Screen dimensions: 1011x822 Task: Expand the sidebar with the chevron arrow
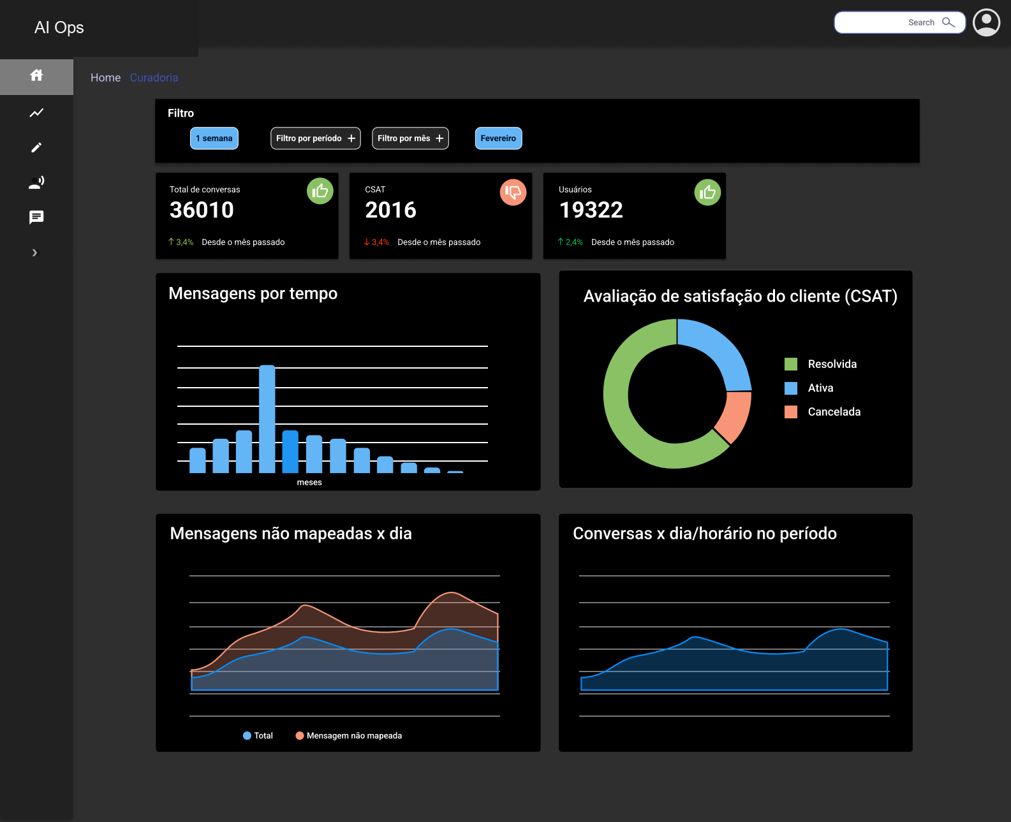pos(35,253)
